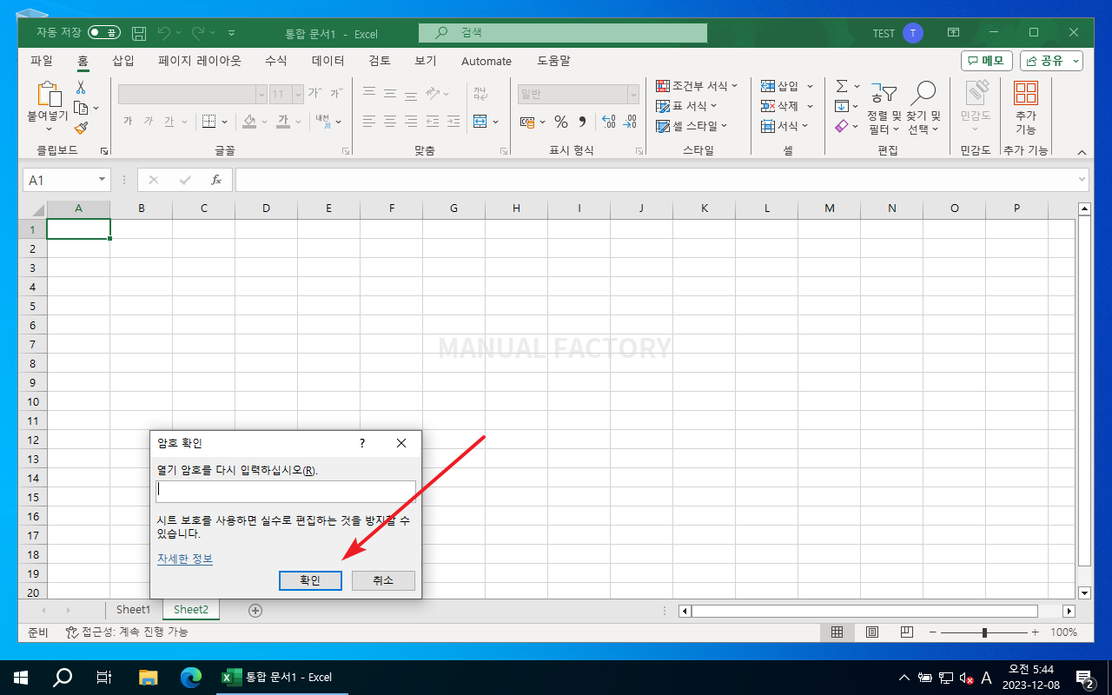Viewport: 1112px width, 695px height.
Task: Open Find & Select magnifier tool
Action: [923, 94]
